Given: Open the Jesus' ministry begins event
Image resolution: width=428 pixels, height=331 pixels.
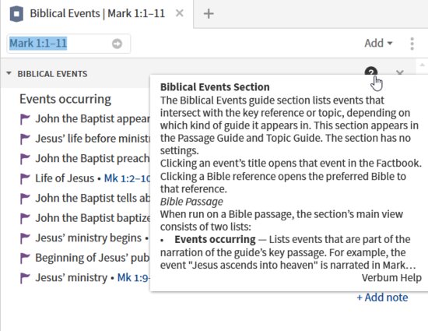Looking at the screenshot, I should coord(88,238).
